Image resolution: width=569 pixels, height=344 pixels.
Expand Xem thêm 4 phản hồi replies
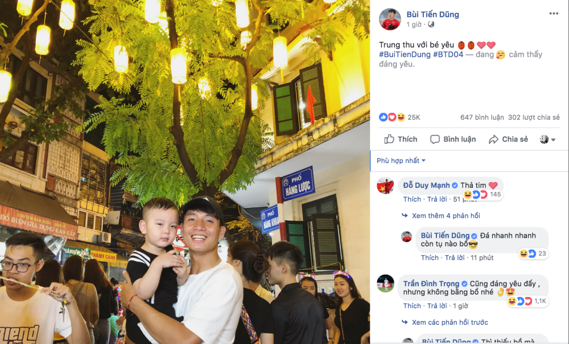point(446,216)
